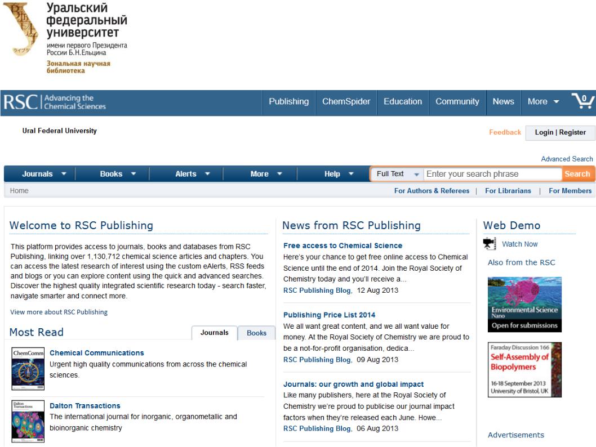Click RSC Publishing Blog link dated 06 Aug 2013
The height and width of the screenshot is (447, 596).
tap(317, 428)
